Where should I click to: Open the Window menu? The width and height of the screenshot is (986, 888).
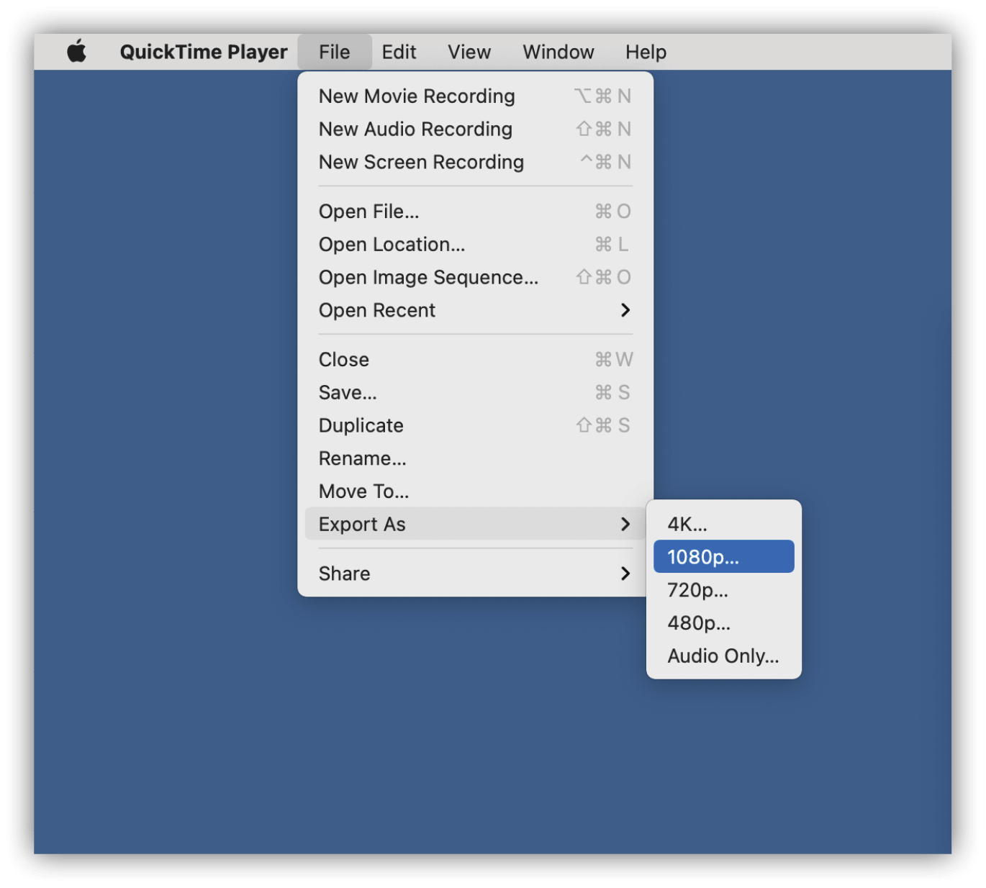tap(558, 52)
